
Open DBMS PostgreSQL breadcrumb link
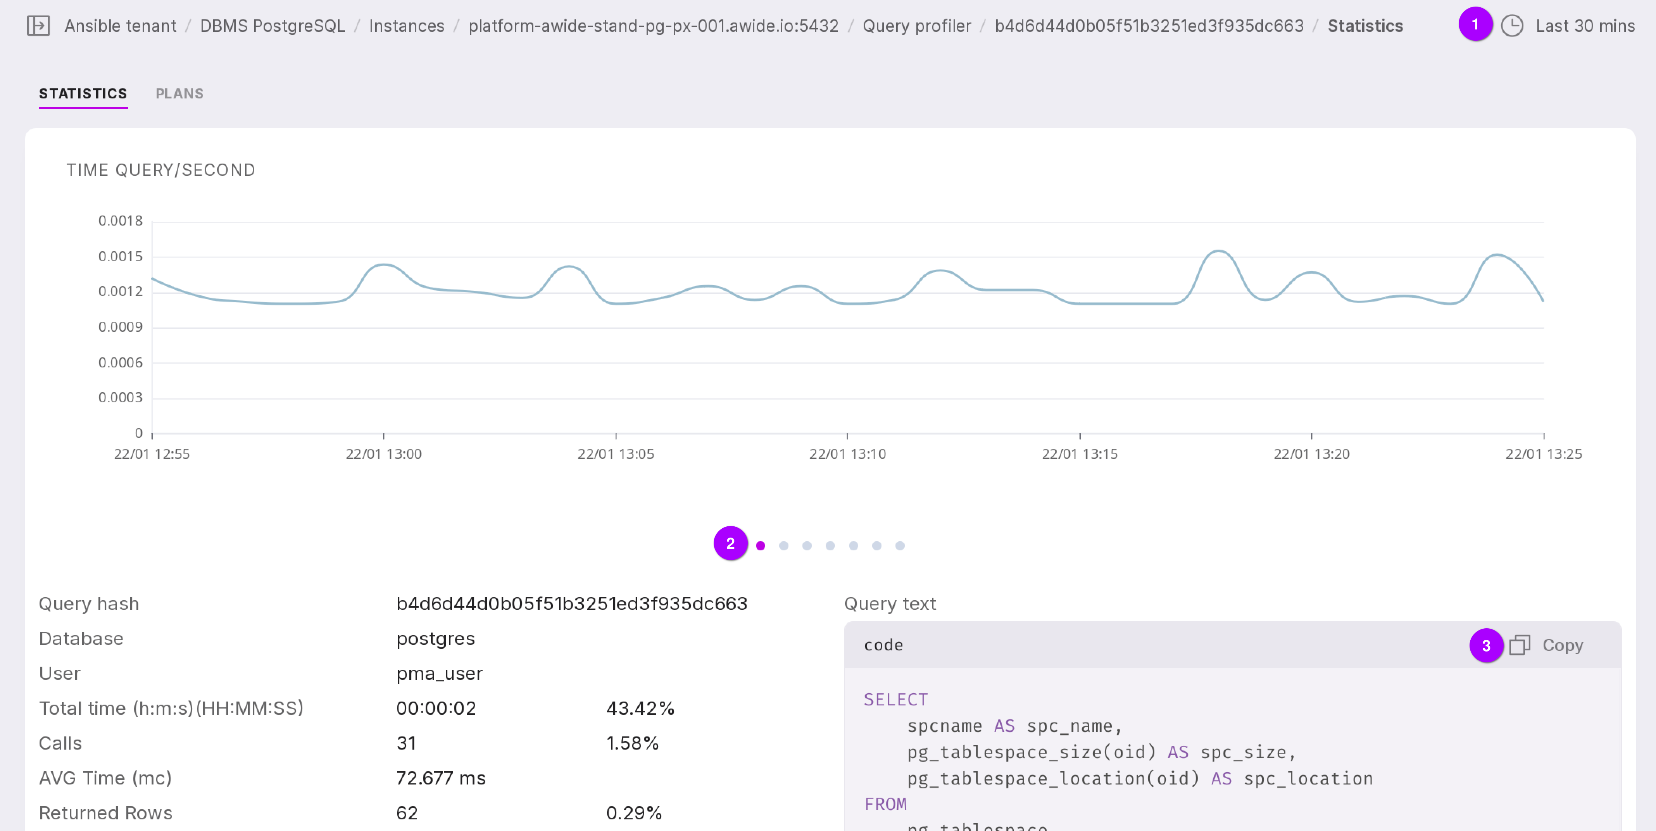273,26
